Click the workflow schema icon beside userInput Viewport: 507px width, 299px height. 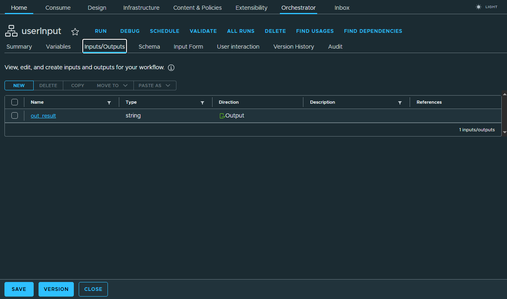coord(11,30)
